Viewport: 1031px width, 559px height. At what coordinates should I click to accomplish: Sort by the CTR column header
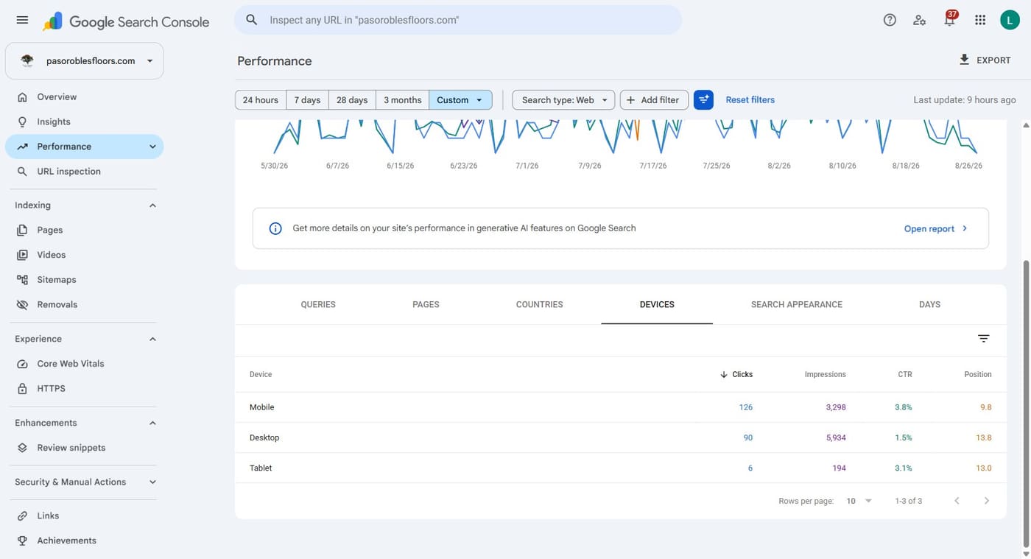click(x=905, y=374)
